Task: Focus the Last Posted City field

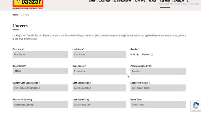Action: (99, 105)
